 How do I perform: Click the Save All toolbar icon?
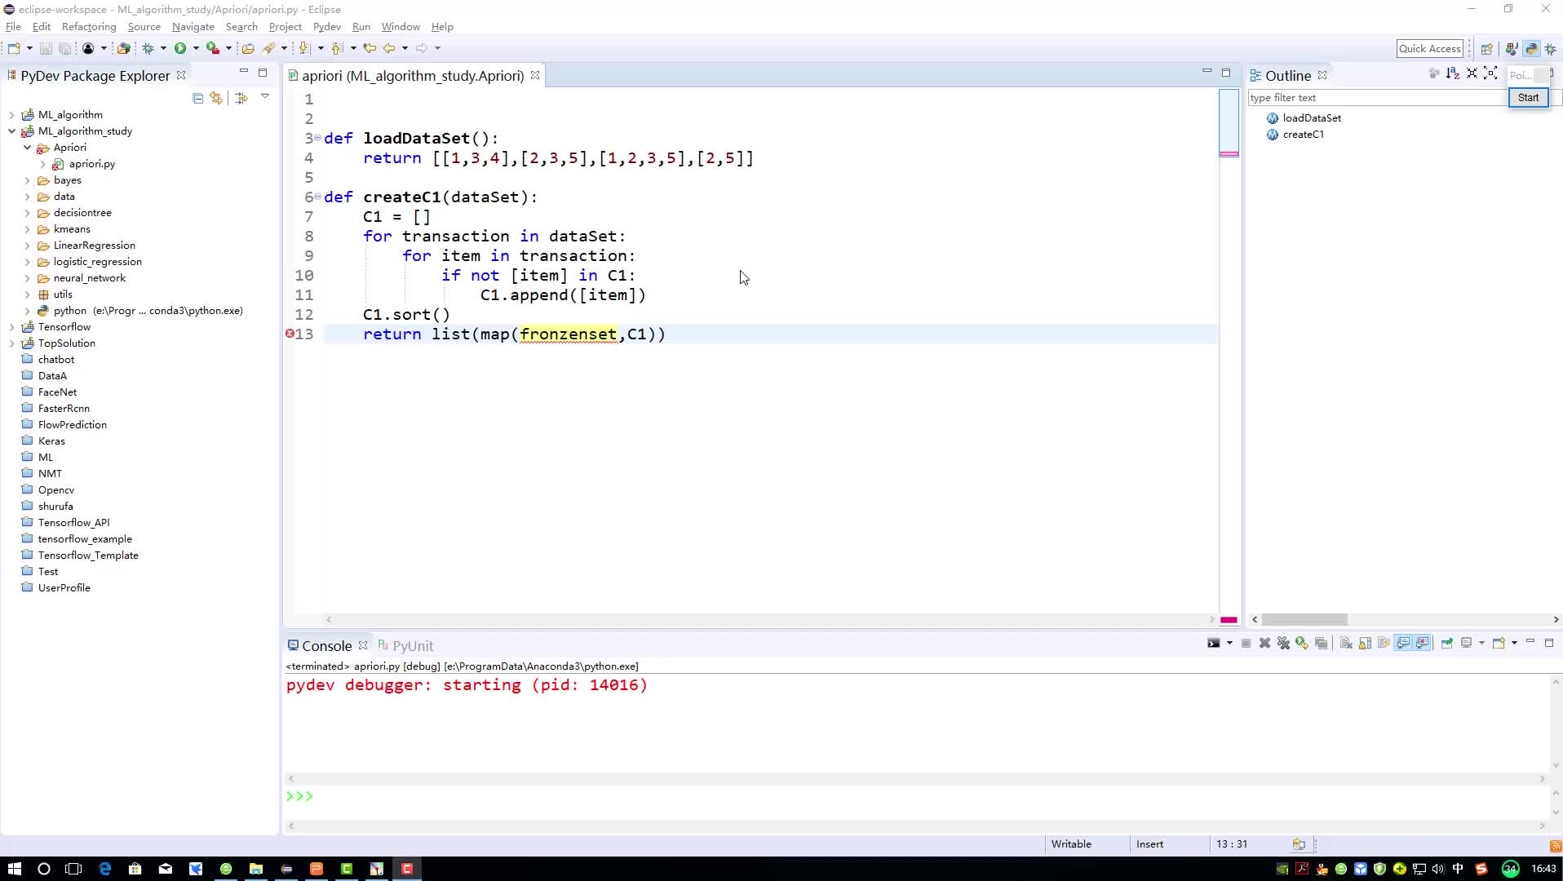click(64, 48)
